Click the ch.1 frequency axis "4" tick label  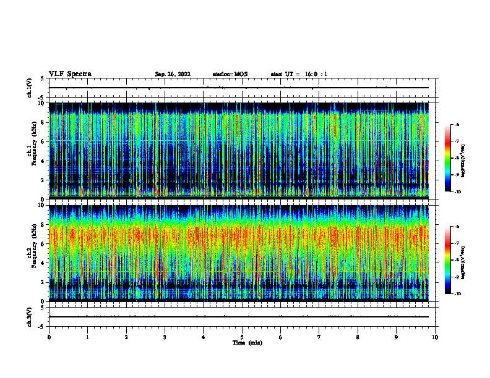(x=43, y=161)
